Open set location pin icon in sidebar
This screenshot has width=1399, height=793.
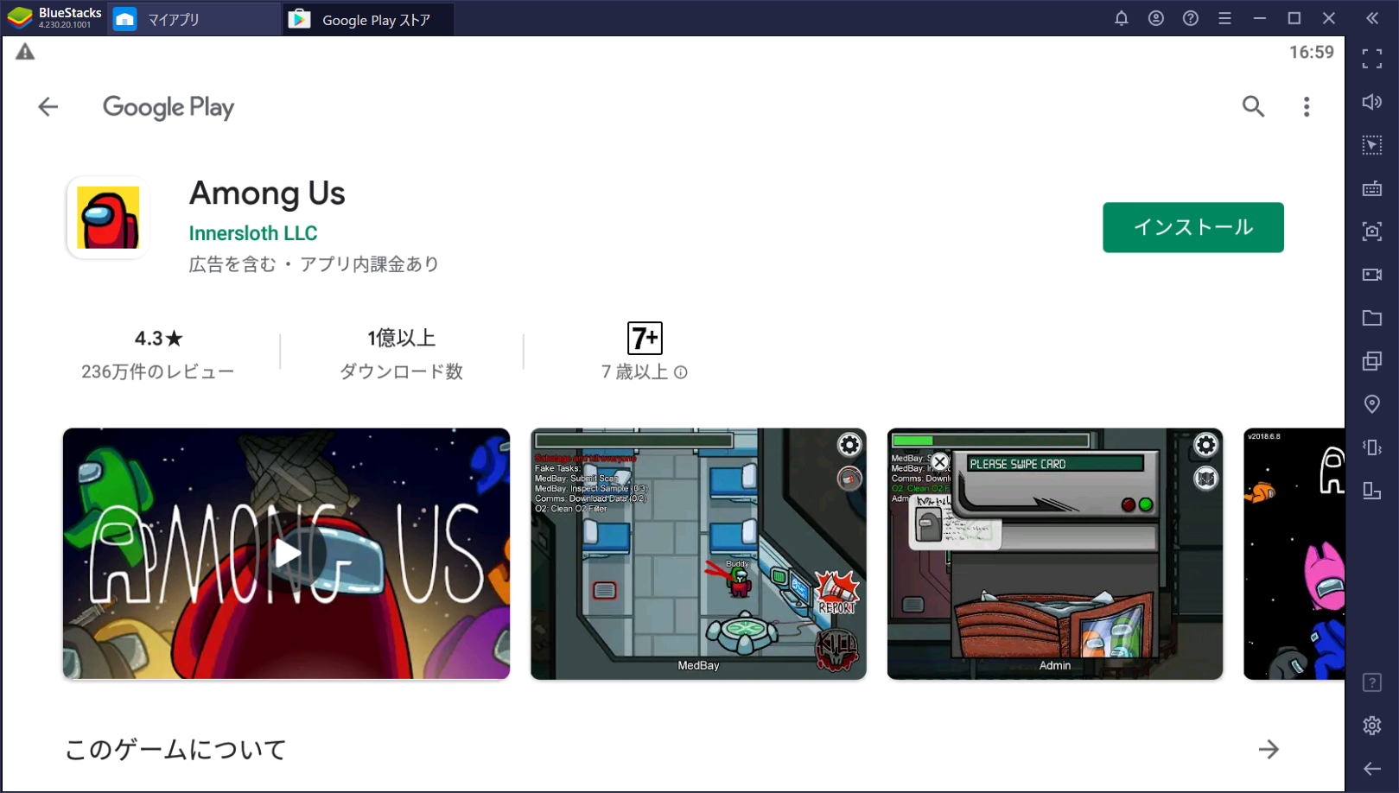(x=1372, y=404)
